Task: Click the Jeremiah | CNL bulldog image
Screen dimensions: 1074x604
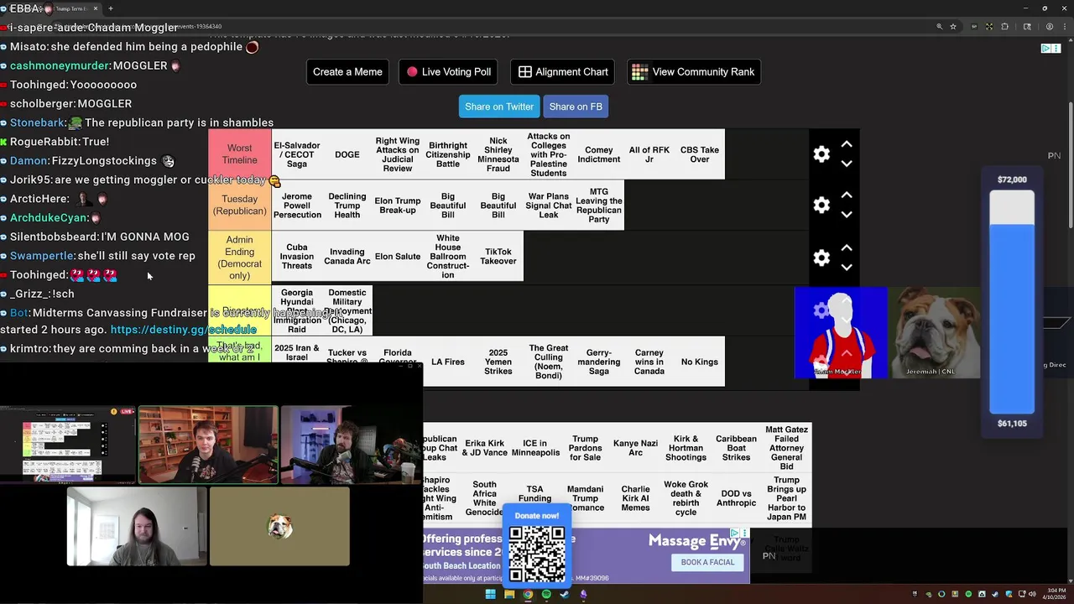Action: (x=934, y=333)
